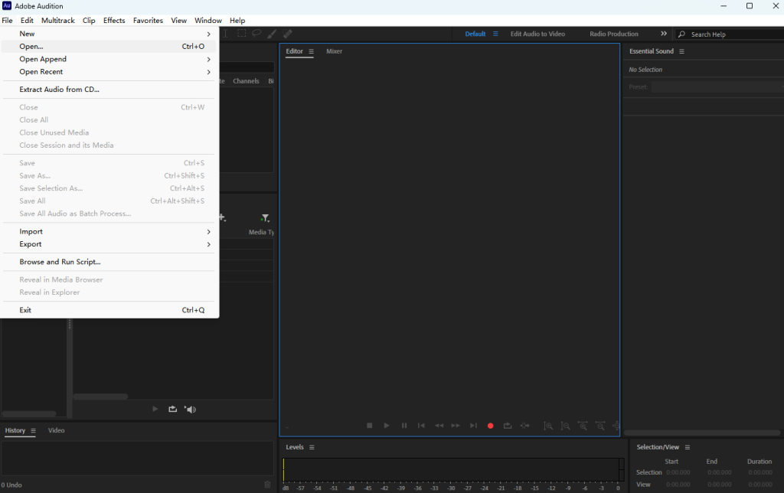
Task: Choose Open... from File menu
Action: (x=109, y=46)
